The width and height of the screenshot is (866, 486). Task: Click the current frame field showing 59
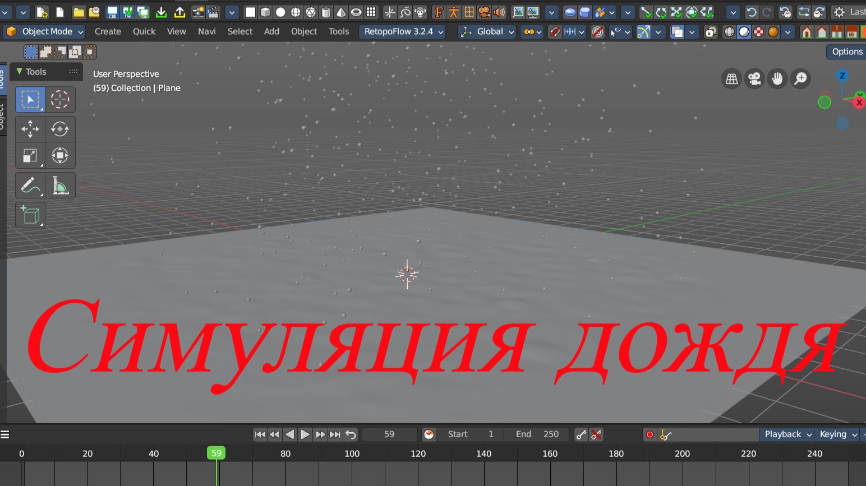pyautogui.click(x=389, y=434)
